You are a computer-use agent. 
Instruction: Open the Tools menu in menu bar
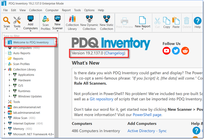(x=77, y=10)
